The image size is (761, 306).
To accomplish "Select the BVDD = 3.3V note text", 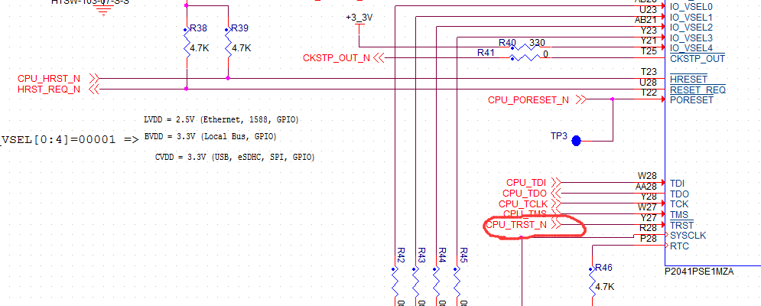I will pos(210,138).
